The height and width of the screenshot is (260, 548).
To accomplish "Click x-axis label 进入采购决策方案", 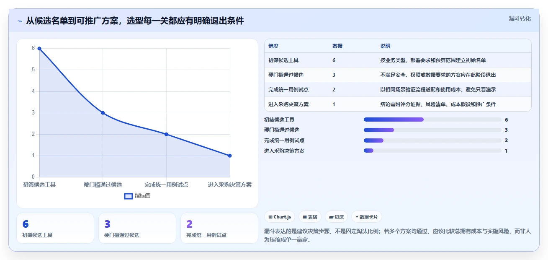I will point(230,185).
